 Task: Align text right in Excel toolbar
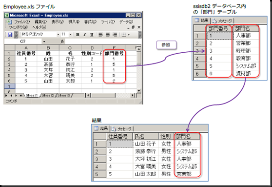(x=115, y=35)
